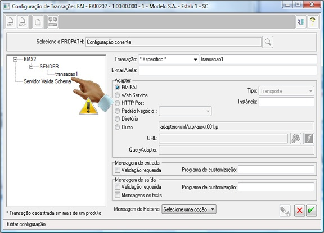This screenshot has height=233, width=324.
Task: Select the Web Service adapter radio
Action: pos(118,95)
